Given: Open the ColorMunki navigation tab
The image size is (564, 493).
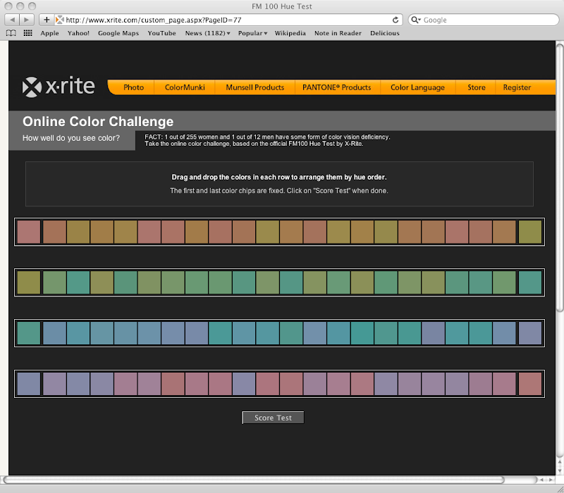Looking at the screenshot, I should [x=185, y=87].
